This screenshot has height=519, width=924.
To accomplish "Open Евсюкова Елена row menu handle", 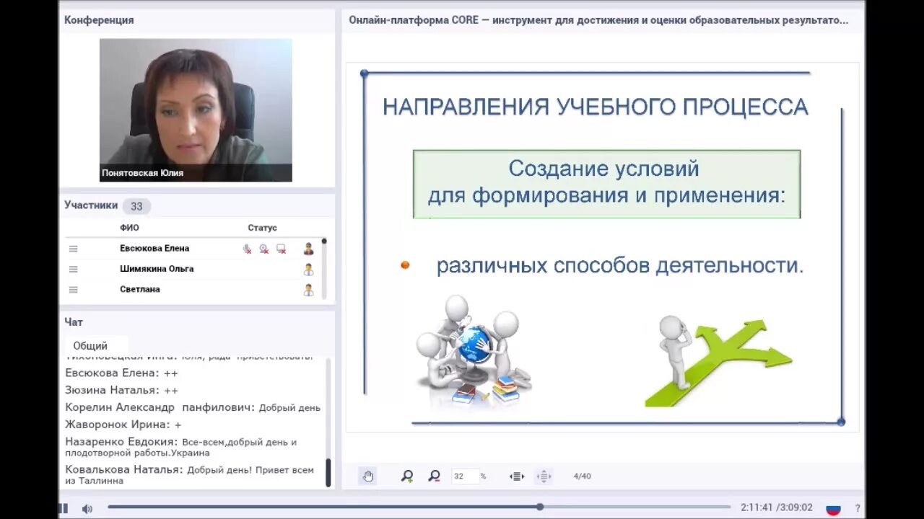I will tap(73, 249).
